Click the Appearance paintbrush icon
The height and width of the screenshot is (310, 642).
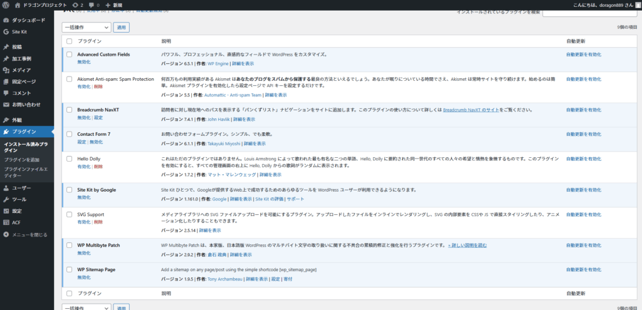click(6, 120)
